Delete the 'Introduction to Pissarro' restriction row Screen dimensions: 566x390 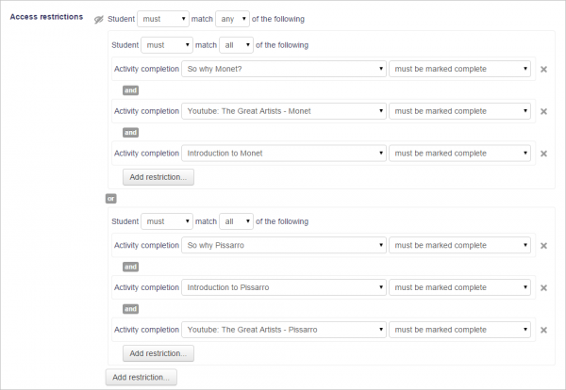click(x=542, y=287)
